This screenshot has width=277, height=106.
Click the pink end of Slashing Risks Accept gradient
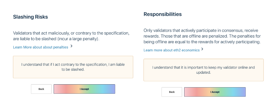point(57,89)
